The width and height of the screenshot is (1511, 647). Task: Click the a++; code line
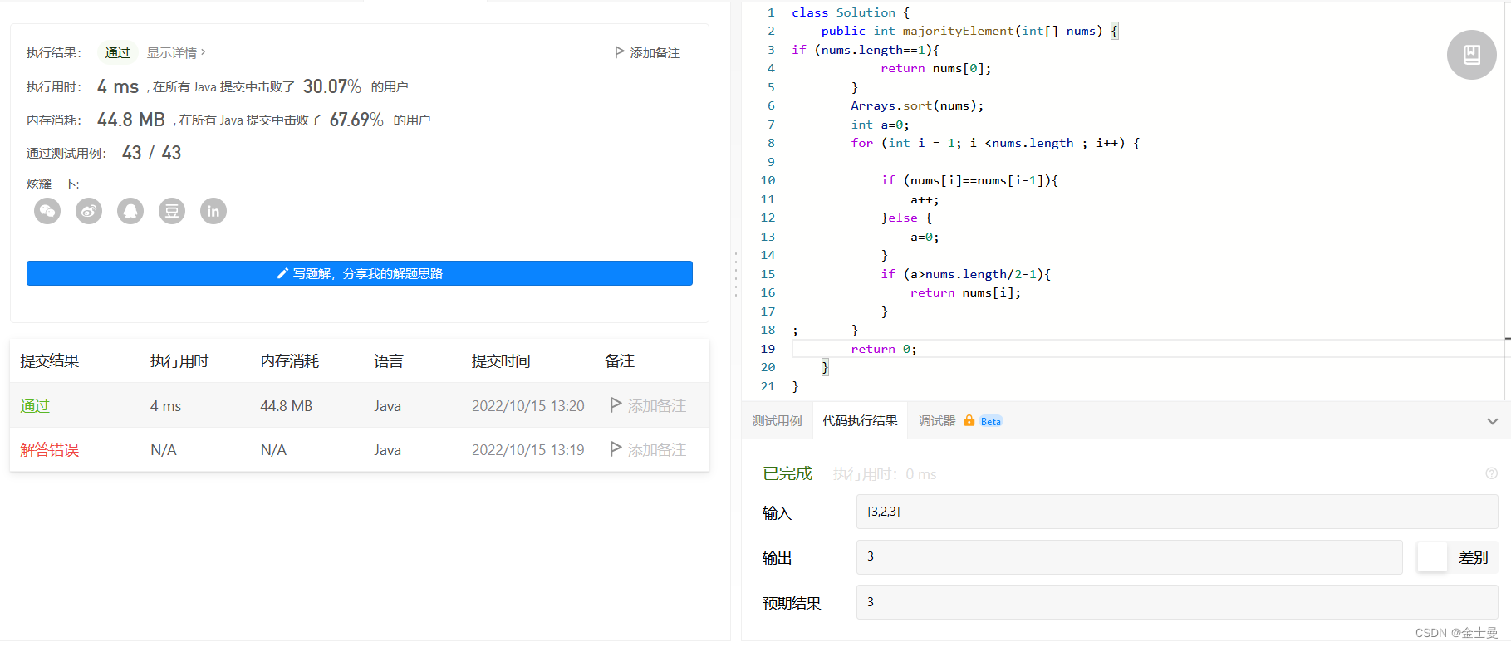point(925,199)
